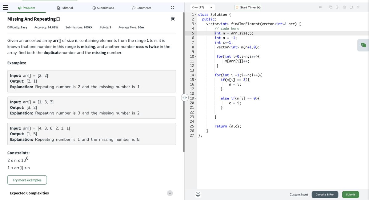Collapse the if block at line 15

[195, 80]
